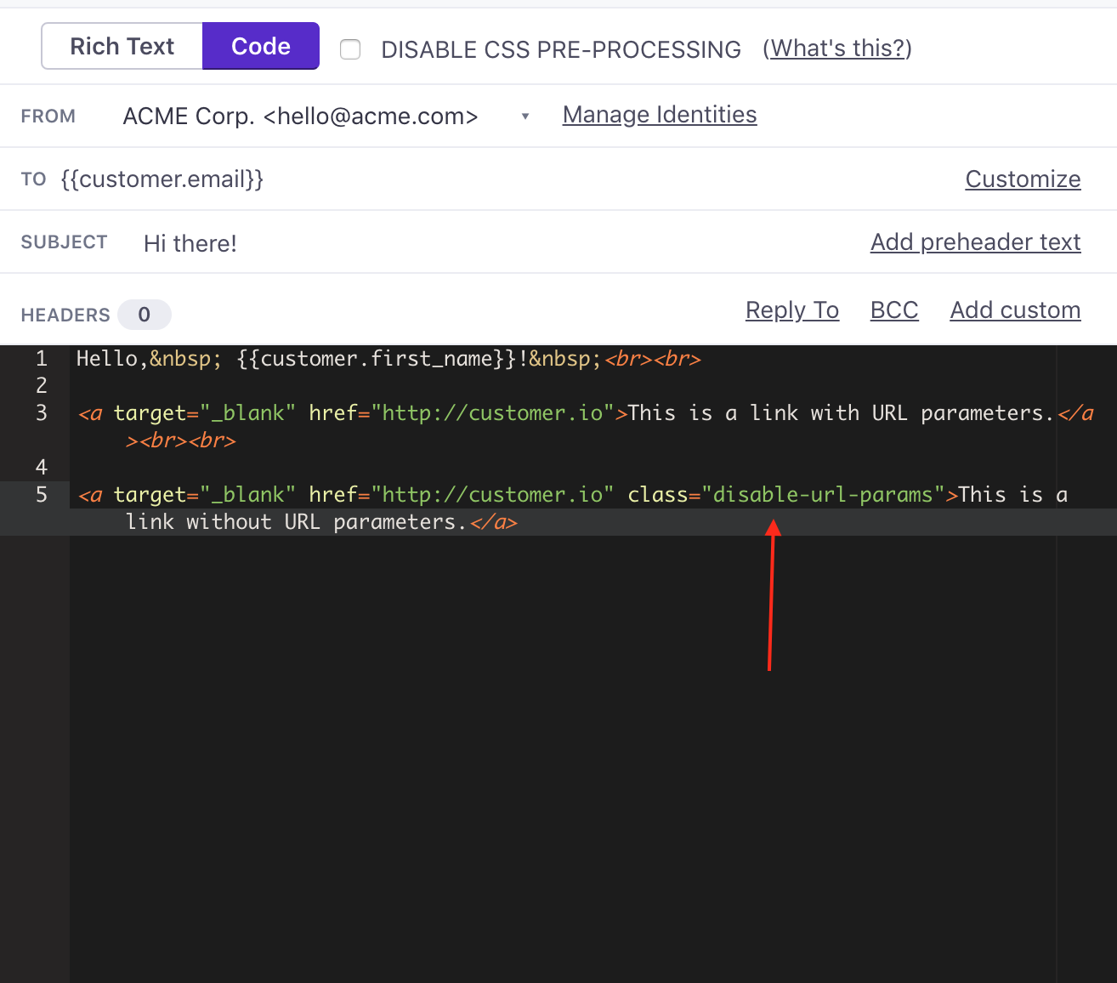Click line number 5 in code gutter
The width and height of the screenshot is (1117, 983).
tap(41, 494)
